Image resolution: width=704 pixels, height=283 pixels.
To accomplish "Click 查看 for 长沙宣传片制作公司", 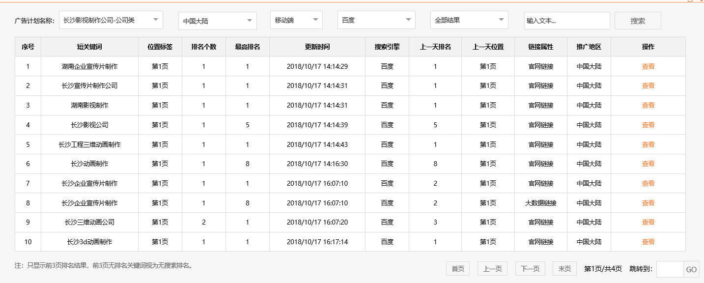I will [x=648, y=85].
